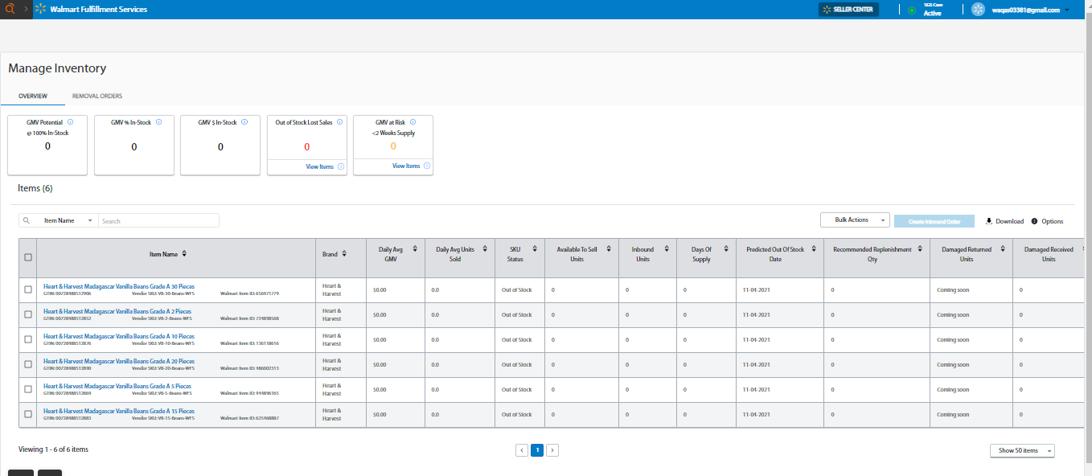Open info tooltip for GMV Potential
This screenshot has width=1092, height=476.
pyautogui.click(x=71, y=122)
